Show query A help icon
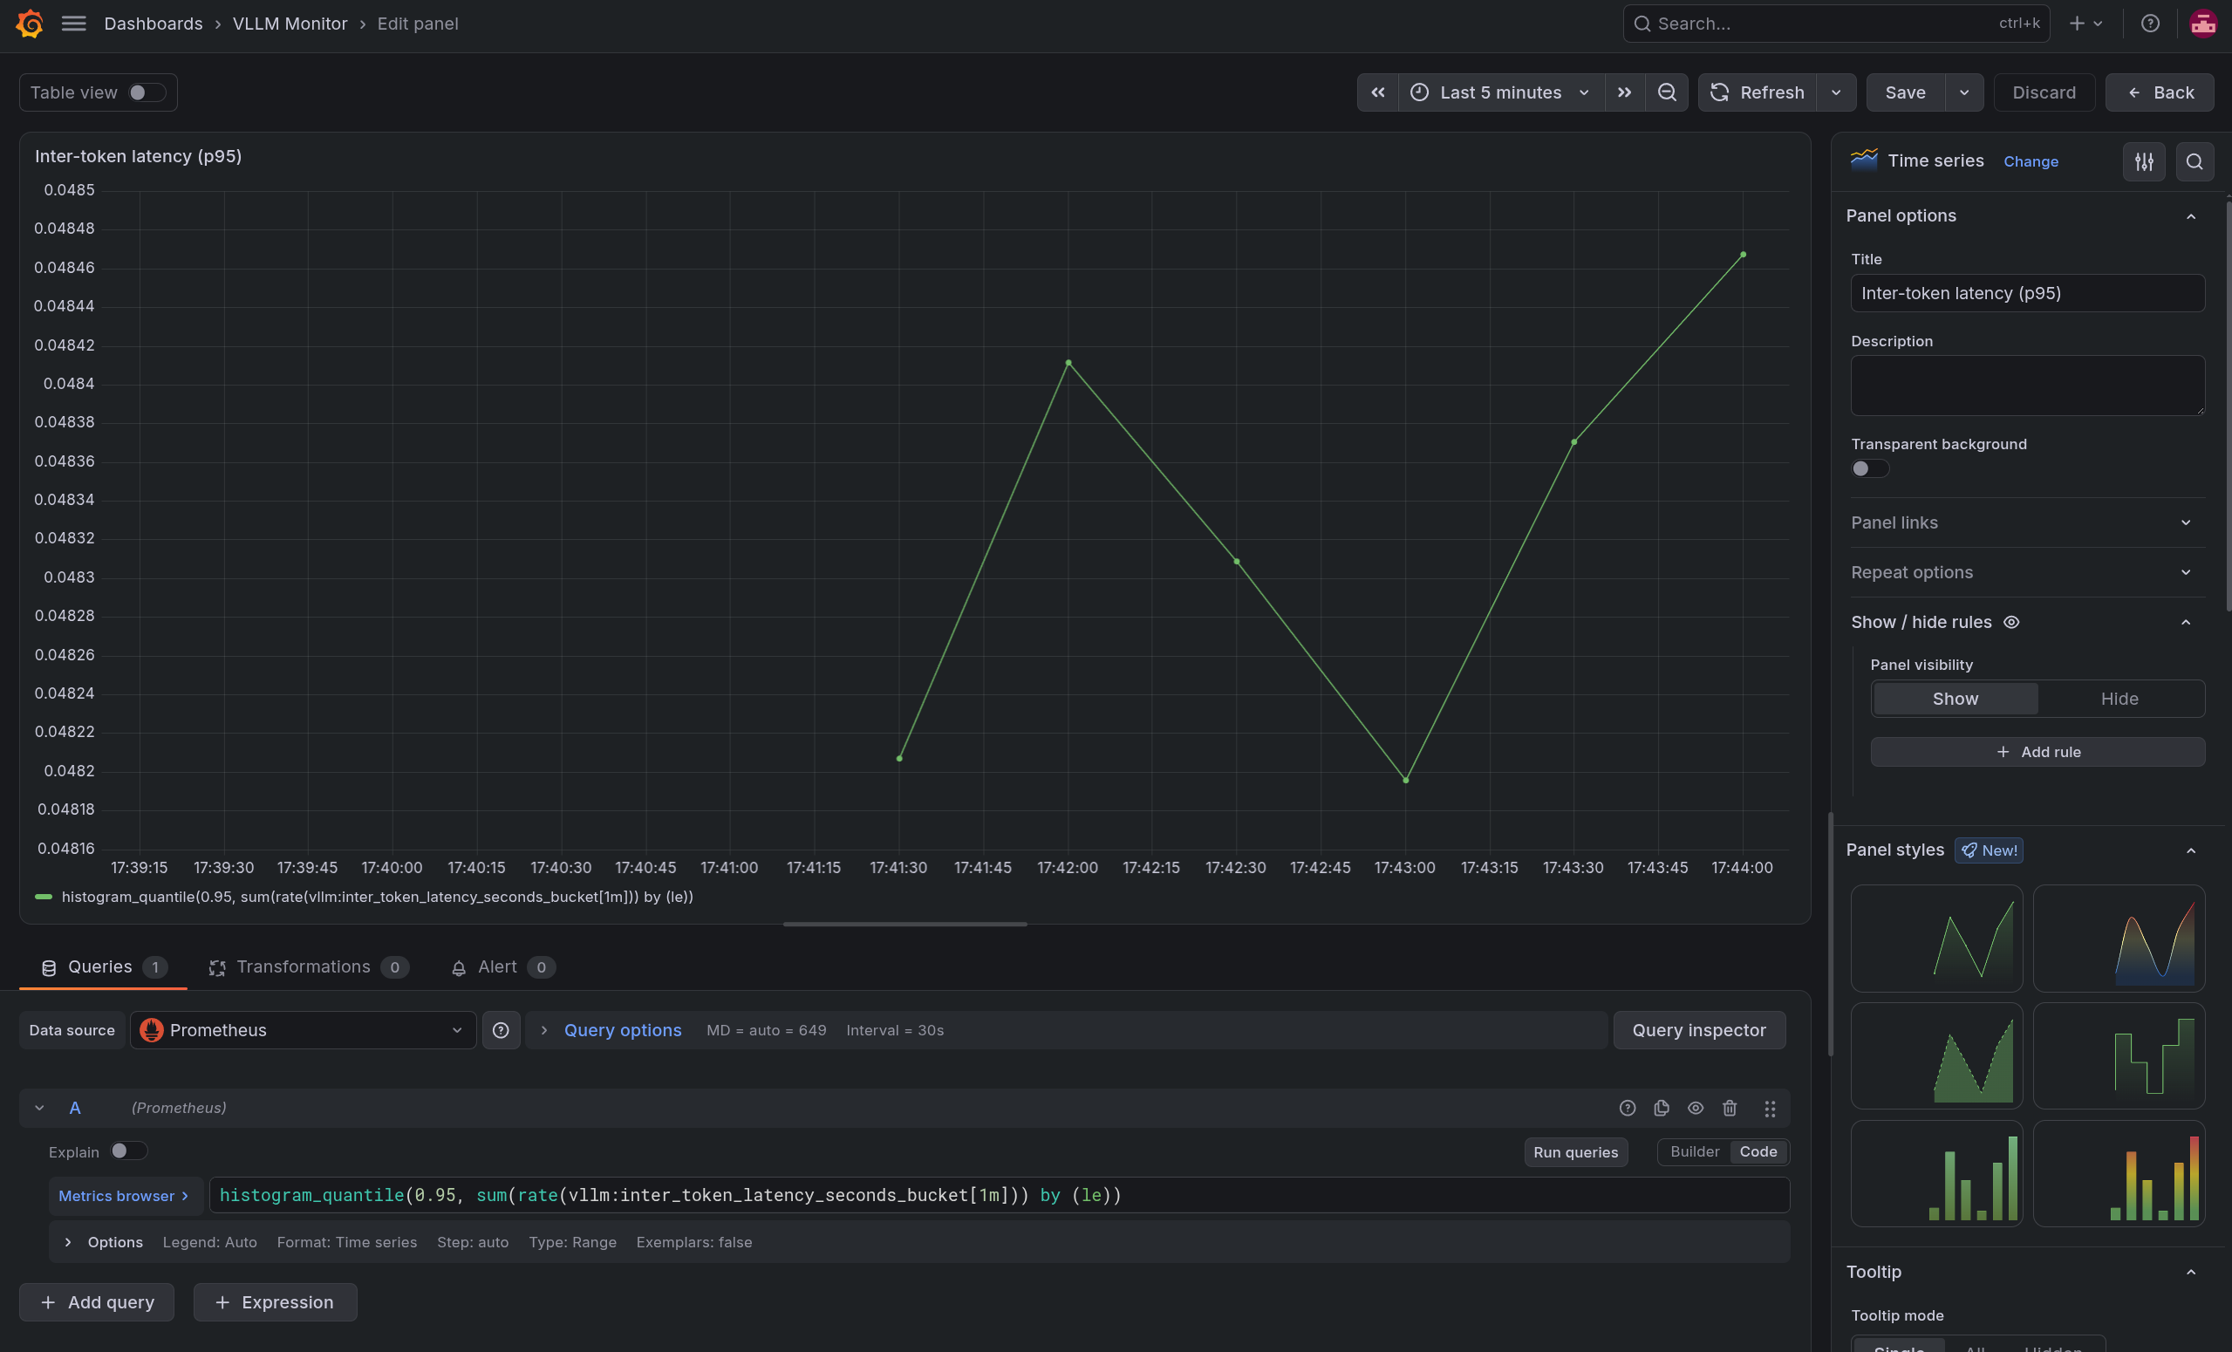The width and height of the screenshot is (2232, 1352). (1627, 1109)
